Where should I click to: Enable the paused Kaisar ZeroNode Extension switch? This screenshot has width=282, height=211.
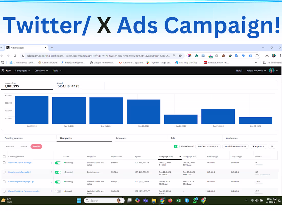pyautogui.click(x=58, y=192)
